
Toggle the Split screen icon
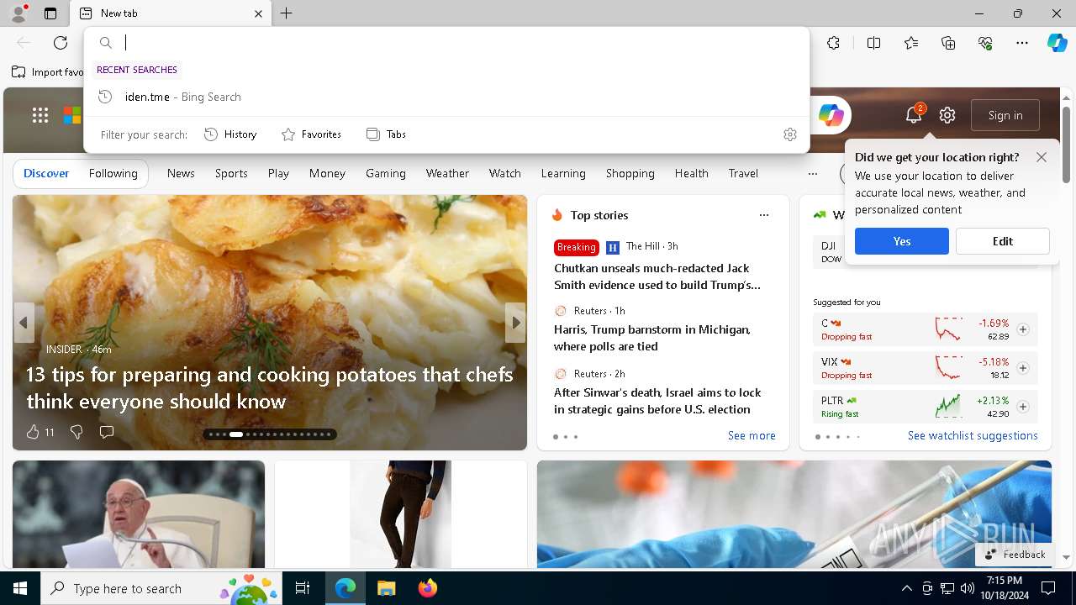[873, 43]
